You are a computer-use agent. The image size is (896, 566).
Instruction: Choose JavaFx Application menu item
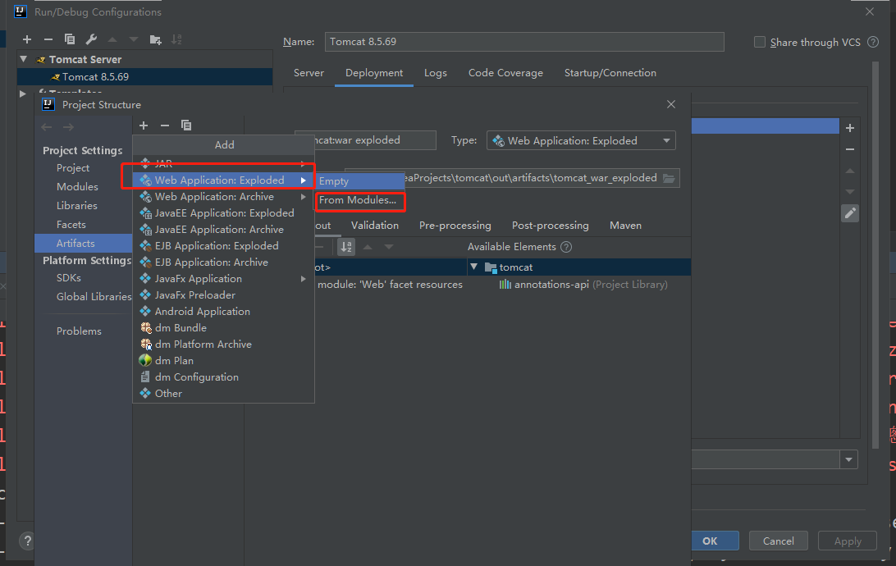tap(223, 279)
